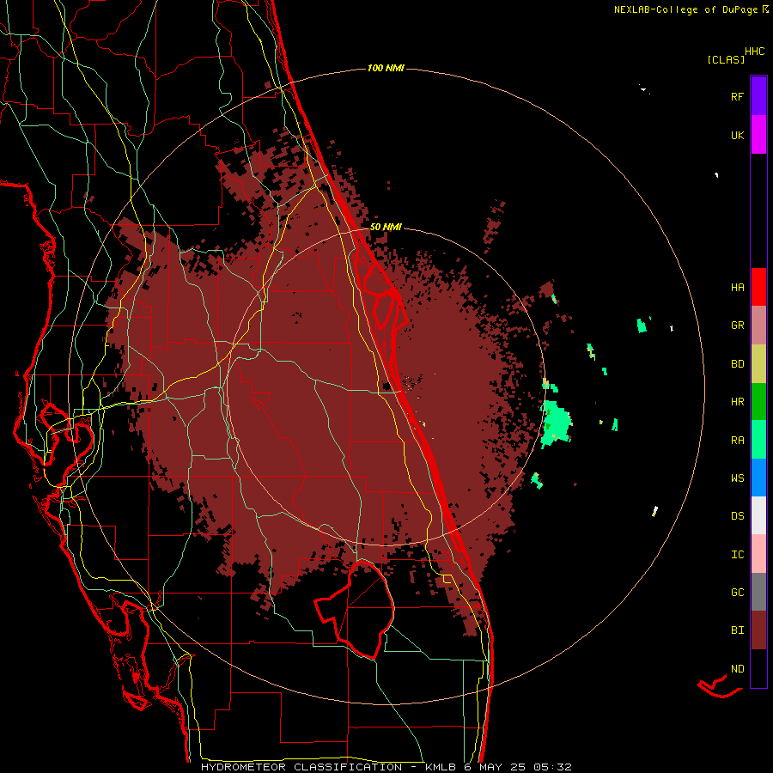Click the HR legend label
Image resolution: width=773 pixels, height=773 pixels.
[x=737, y=402]
